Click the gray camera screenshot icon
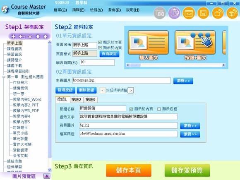240x180 pixels. 159,13
